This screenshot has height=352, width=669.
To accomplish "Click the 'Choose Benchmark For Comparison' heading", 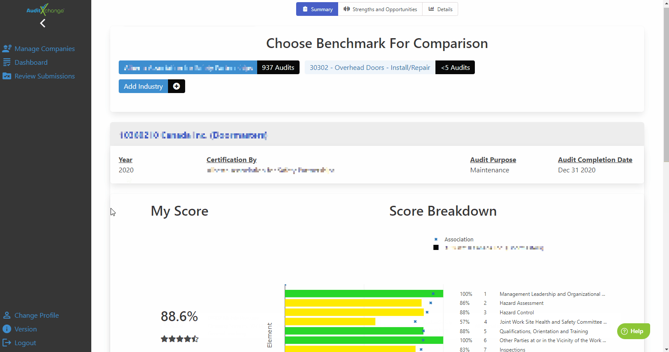I will (377, 43).
